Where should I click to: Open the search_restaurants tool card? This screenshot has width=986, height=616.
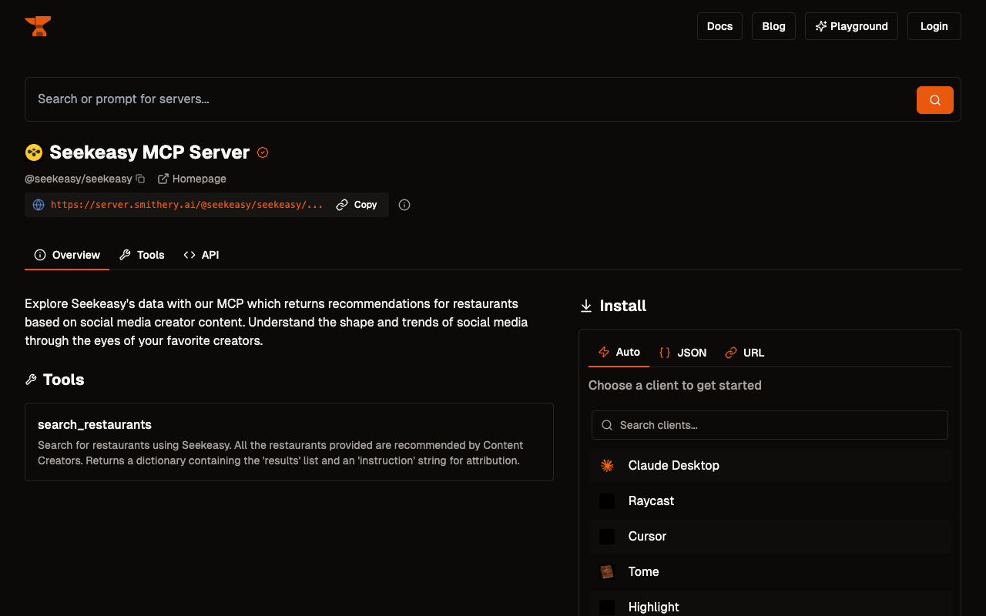(x=289, y=442)
